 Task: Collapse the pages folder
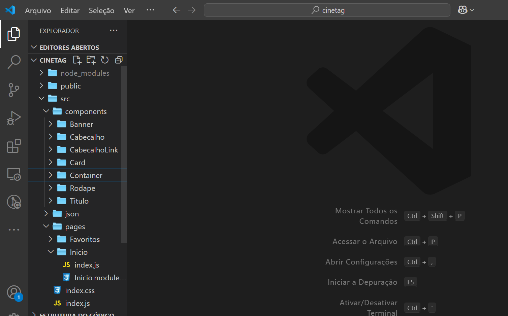[x=74, y=226]
